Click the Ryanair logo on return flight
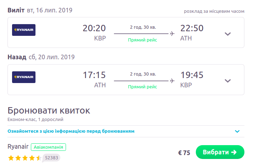Viewport: 254px width, 165px height. click(24, 77)
